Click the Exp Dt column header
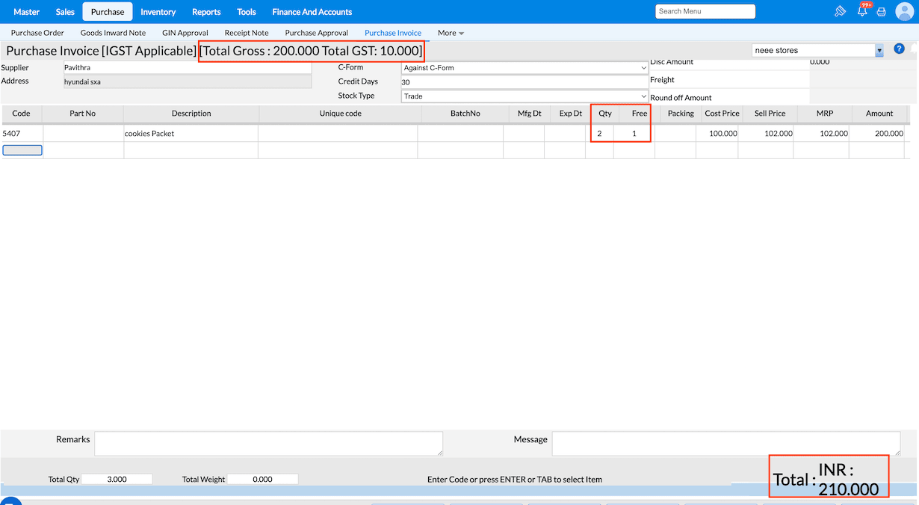 pyautogui.click(x=571, y=114)
